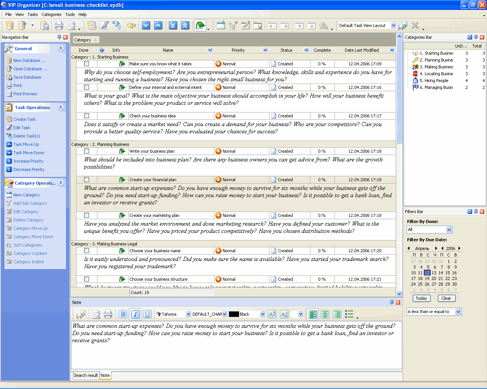Click the Task Move Up icon in the Navigation Bar

[x=9, y=144]
